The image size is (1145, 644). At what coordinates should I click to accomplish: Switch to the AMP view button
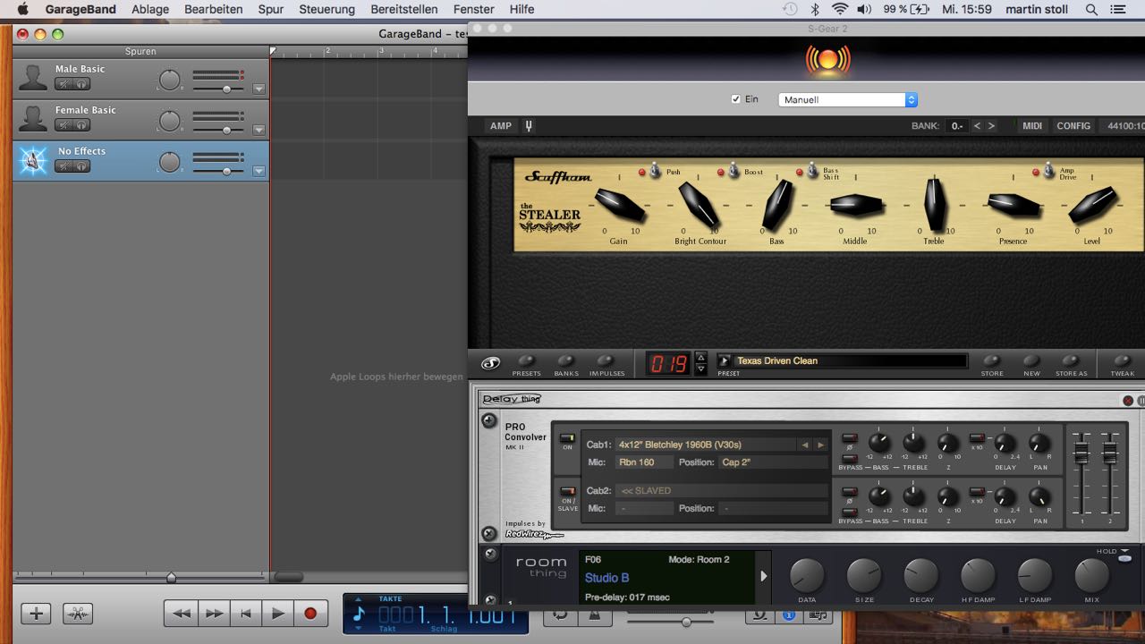(x=501, y=126)
